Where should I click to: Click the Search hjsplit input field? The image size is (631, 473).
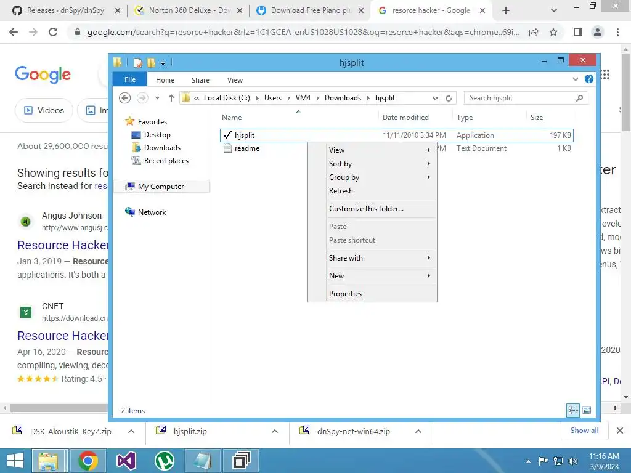(526, 98)
